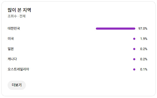Click the purple dot for 오스트레일리아
Image resolution: width=157 pixels, height=98 pixels.
coord(134,69)
